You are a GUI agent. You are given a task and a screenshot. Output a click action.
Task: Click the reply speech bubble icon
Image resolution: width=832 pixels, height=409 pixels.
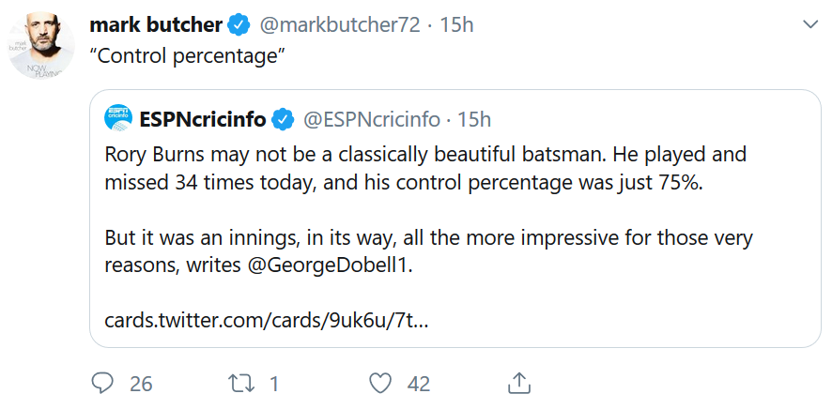pyautogui.click(x=103, y=384)
